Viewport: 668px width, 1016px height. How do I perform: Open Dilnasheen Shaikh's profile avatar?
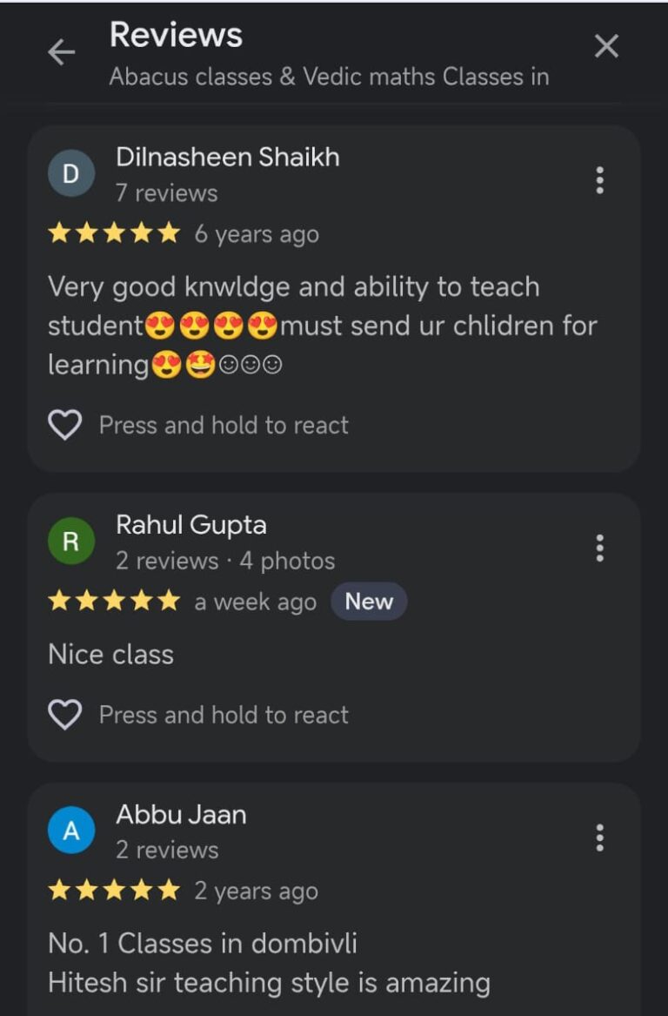[x=71, y=173]
